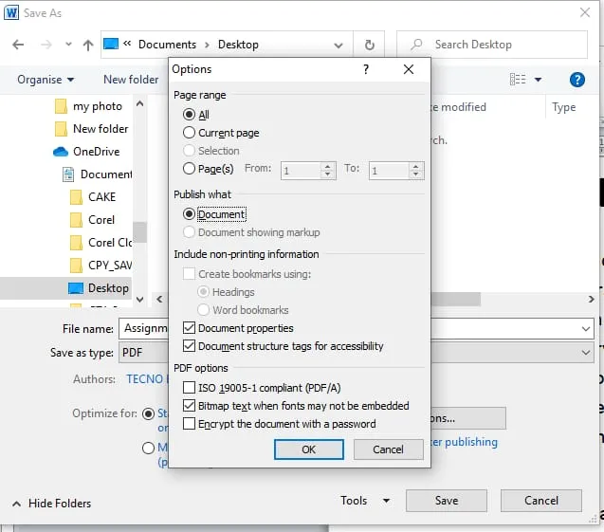Expand the File name dropdown

point(586,329)
